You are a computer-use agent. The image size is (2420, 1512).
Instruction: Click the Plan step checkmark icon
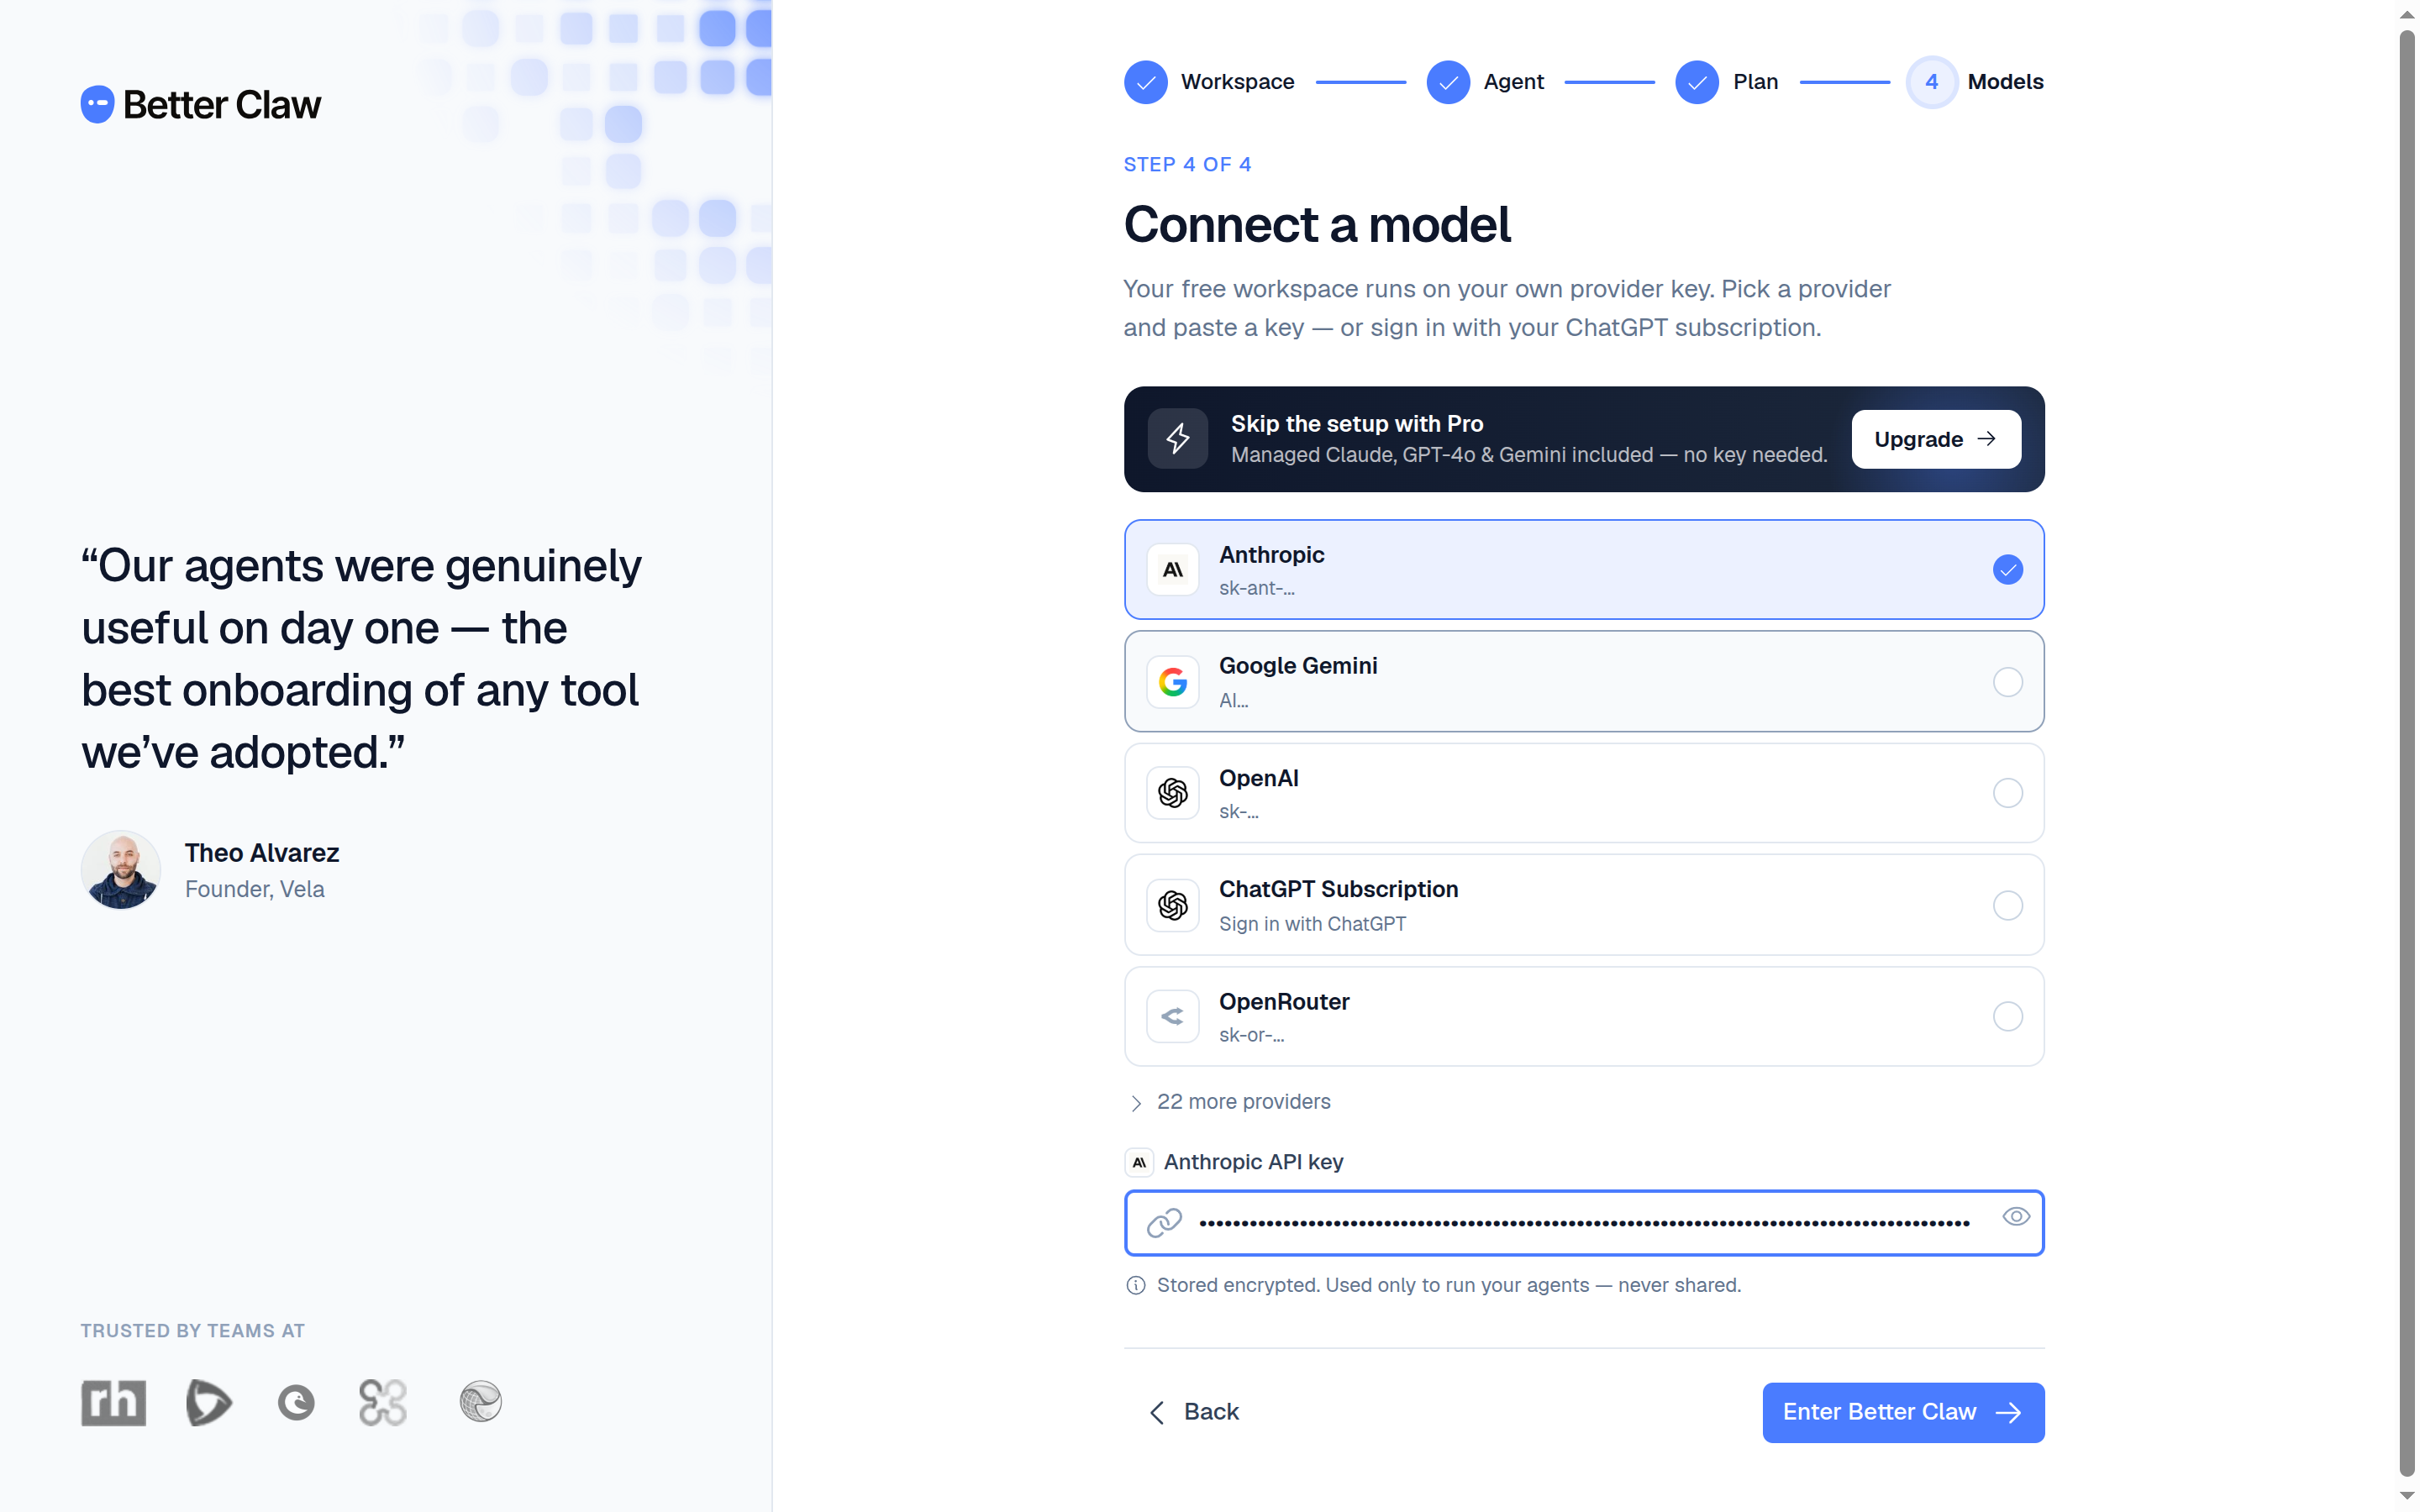[x=1697, y=82]
